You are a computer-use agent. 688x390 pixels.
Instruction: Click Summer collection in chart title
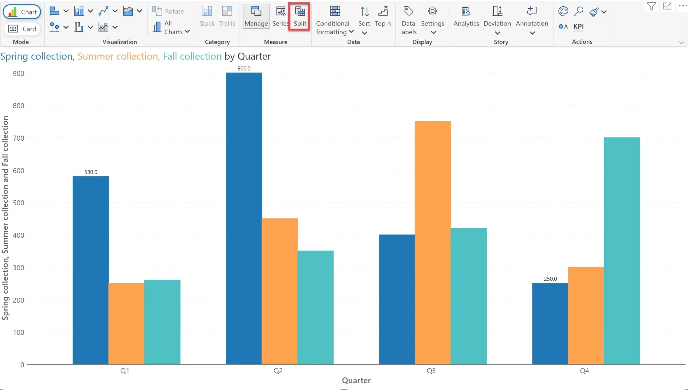[x=118, y=56]
